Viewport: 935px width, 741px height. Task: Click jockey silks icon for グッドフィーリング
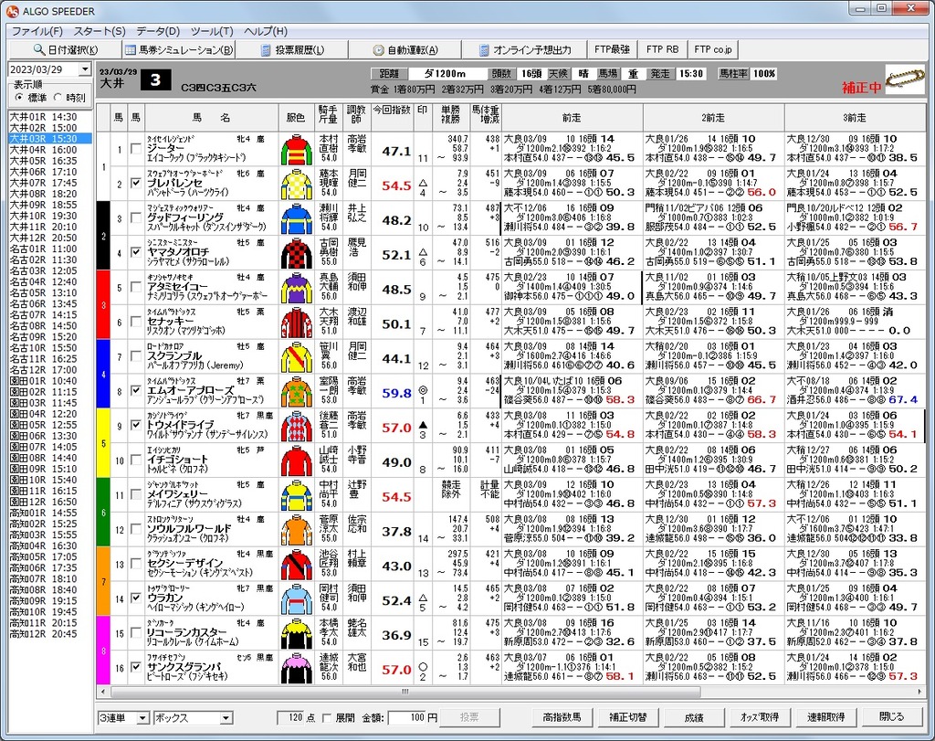[297, 219]
